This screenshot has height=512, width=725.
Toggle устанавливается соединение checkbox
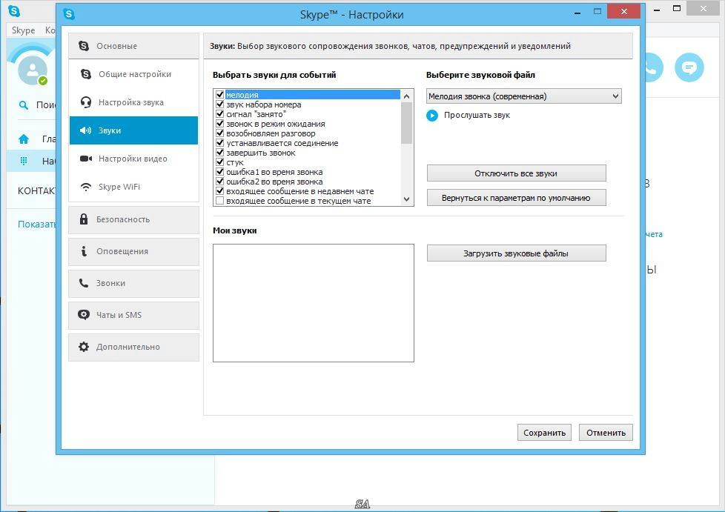point(219,143)
